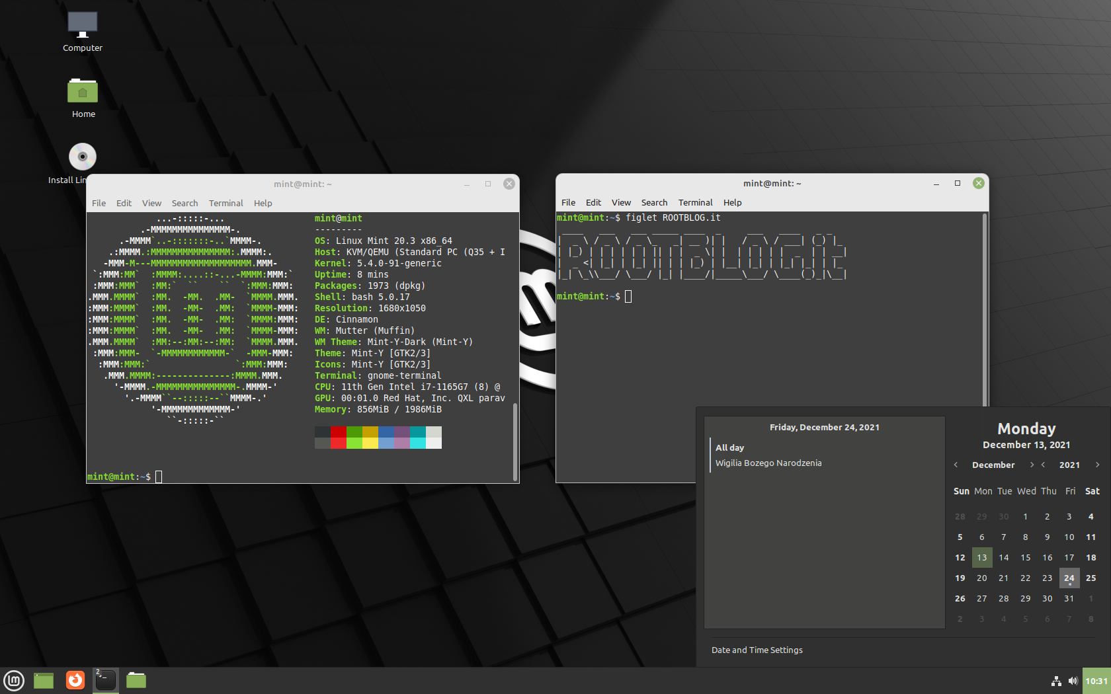
Task: Open the Linux Mint menu
Action: coord(14,680)
